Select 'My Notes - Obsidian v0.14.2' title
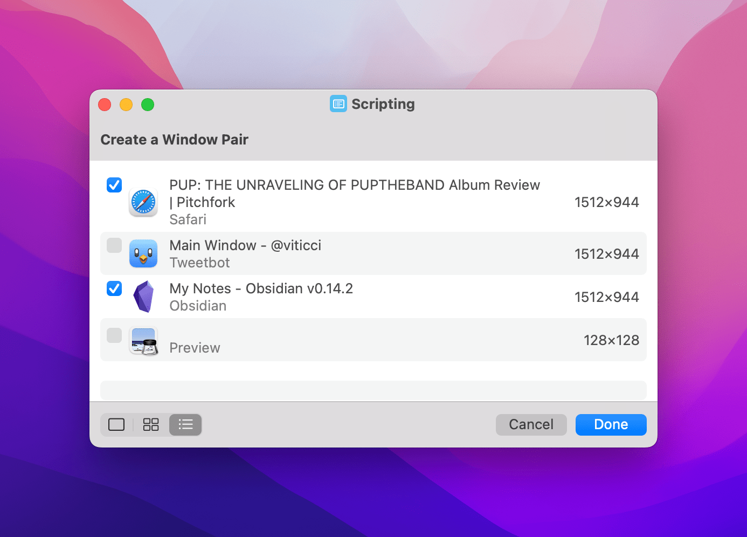The image size is (747, 537). click(x=261, y=288)
